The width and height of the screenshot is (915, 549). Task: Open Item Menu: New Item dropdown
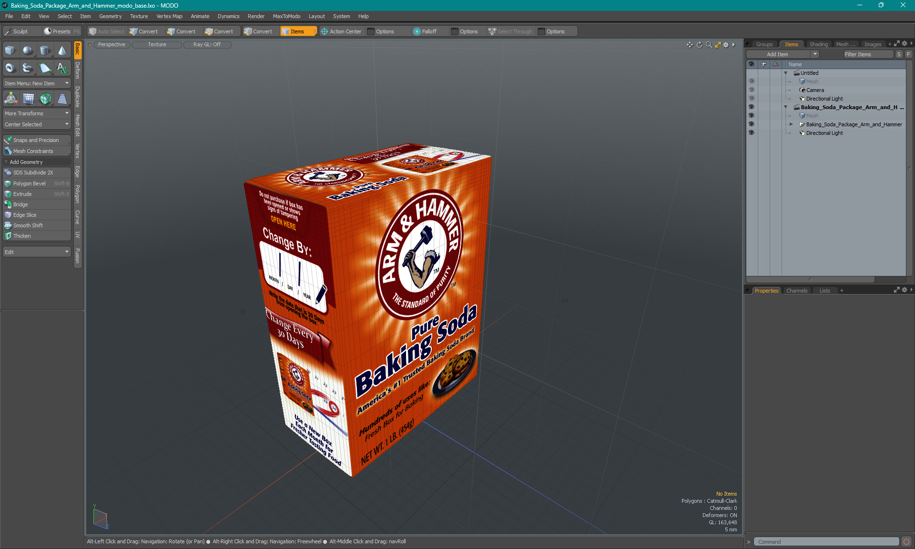[37, 83]
